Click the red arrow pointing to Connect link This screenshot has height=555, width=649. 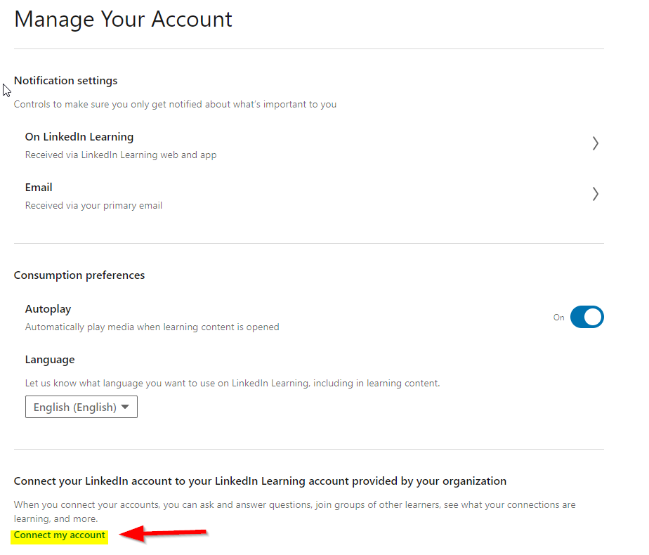coord(163,534)
